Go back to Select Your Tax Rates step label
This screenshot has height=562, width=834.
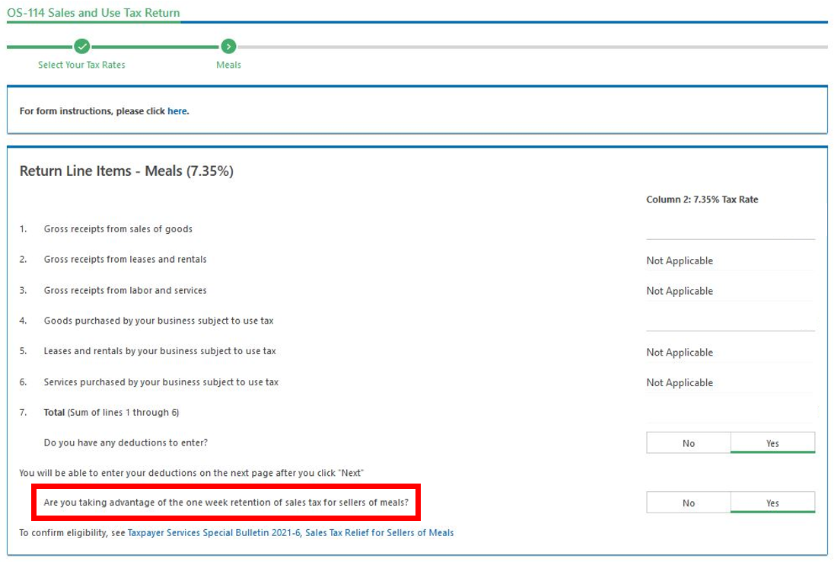[x=81, y=65]
